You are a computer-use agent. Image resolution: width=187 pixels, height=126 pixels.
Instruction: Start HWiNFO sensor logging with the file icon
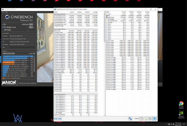point(146,119)
